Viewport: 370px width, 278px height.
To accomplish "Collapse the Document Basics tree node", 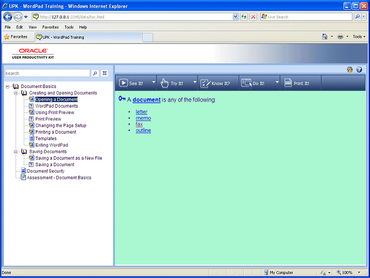I will (8, 87).
